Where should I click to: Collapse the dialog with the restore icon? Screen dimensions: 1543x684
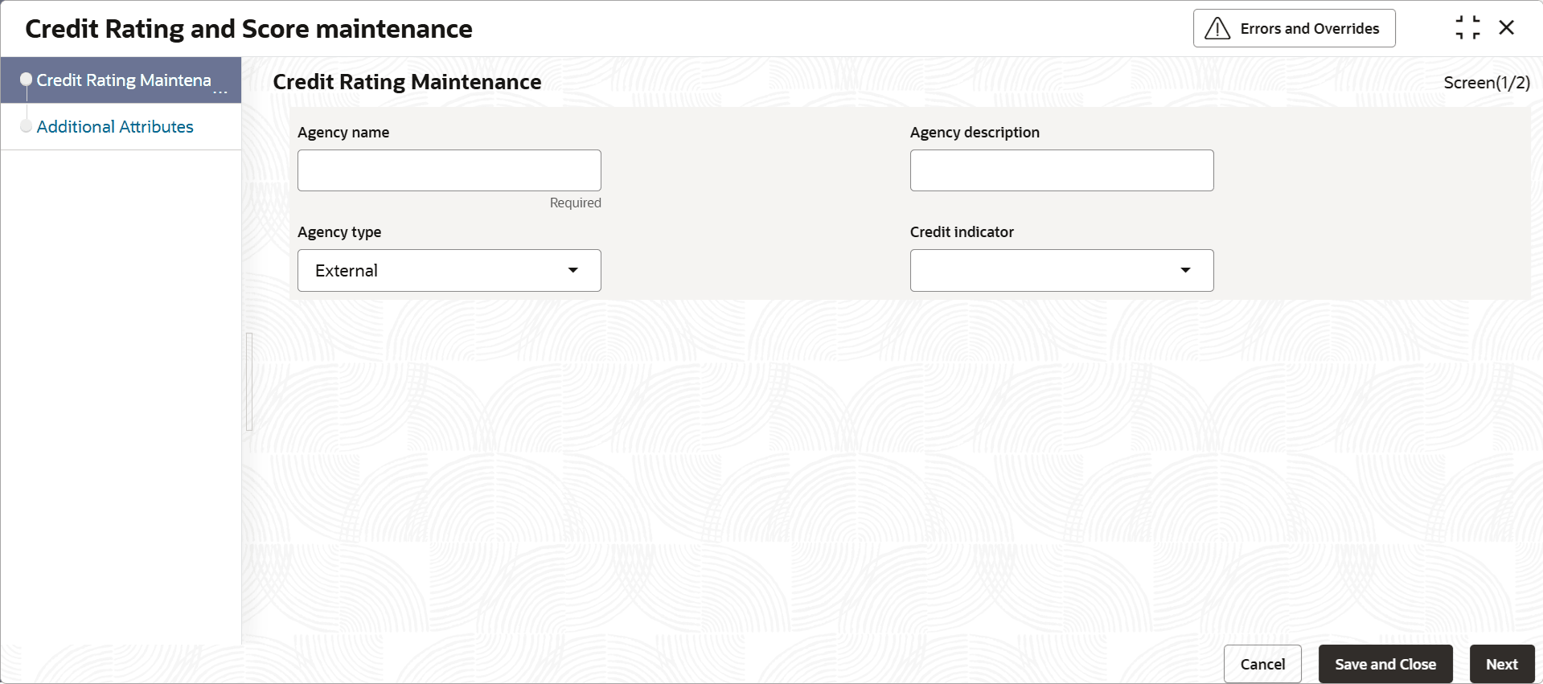click(1467, 27)
